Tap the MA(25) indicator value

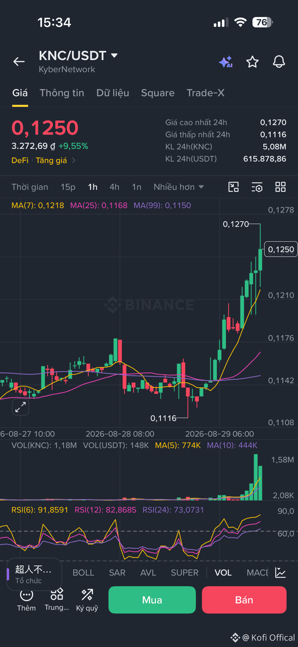[x=99, y=205]
